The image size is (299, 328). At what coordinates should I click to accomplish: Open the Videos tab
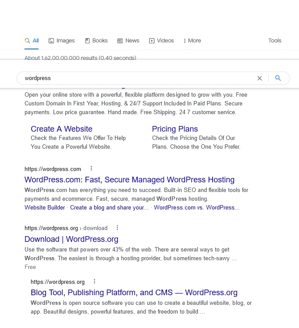(x=161, y=41)
